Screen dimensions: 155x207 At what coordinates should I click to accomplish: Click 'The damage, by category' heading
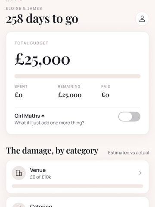click(52, 151)
